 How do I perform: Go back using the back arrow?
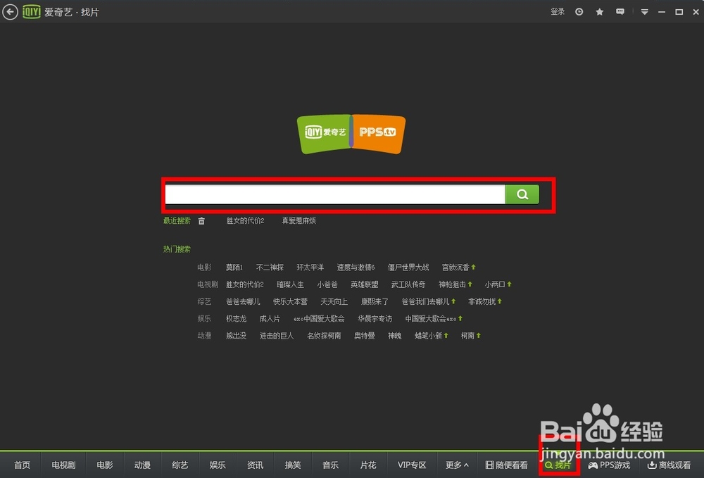click(x=10, y=12)
